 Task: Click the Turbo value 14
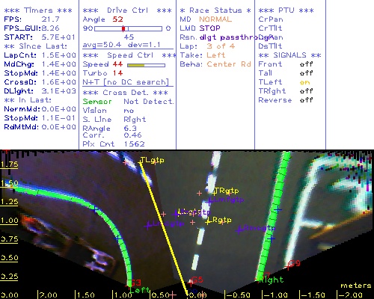[x=117, y=73]
